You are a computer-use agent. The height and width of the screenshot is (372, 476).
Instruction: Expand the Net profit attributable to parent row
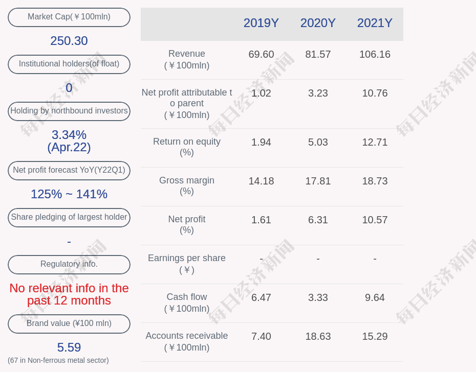point(186,104)
